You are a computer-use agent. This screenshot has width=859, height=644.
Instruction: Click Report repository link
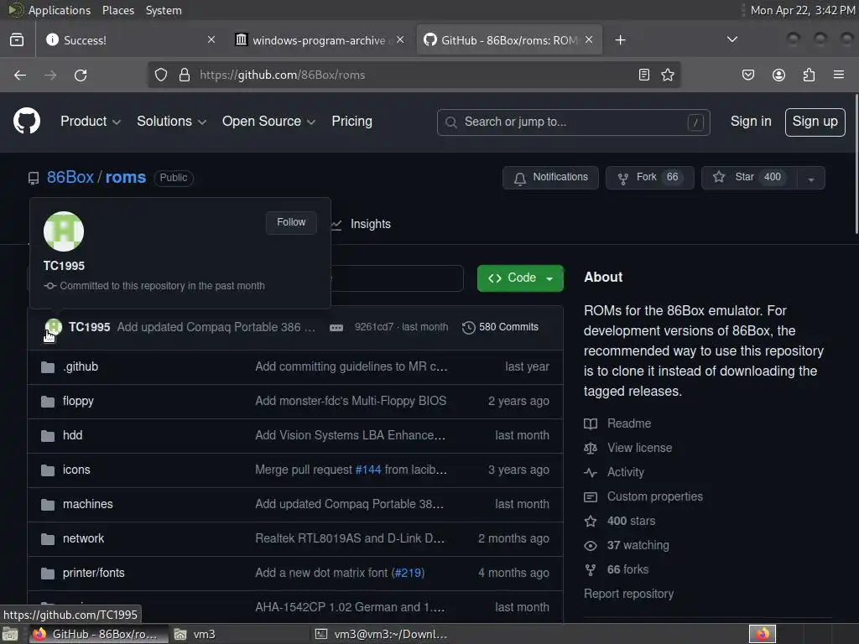[x=628, y=595]
